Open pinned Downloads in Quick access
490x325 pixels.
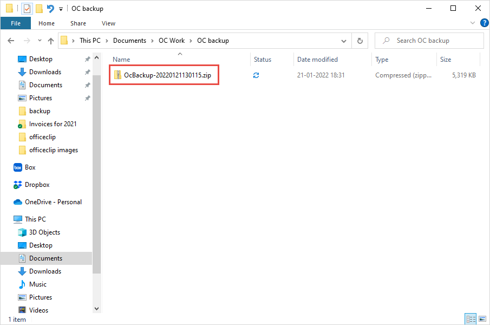45,72
